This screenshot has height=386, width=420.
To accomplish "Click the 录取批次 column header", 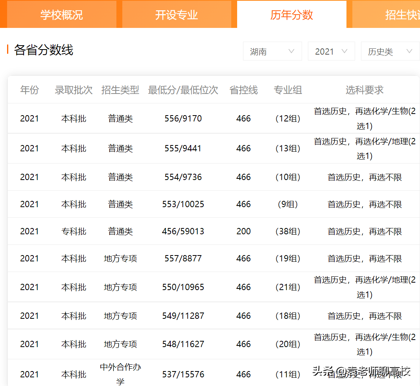I will click(x=74, y=90).
